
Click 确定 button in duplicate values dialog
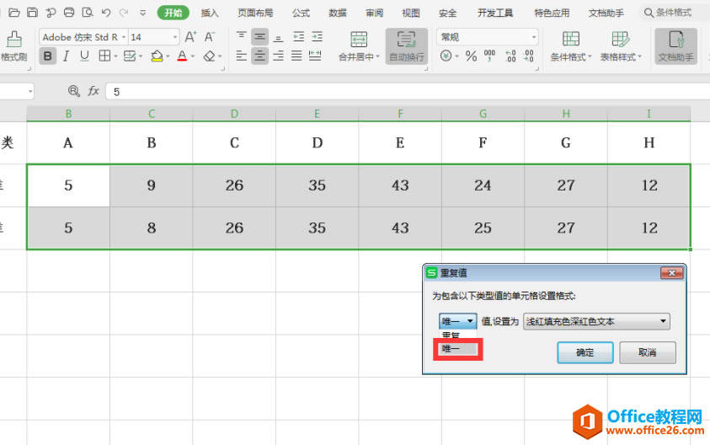585,352
